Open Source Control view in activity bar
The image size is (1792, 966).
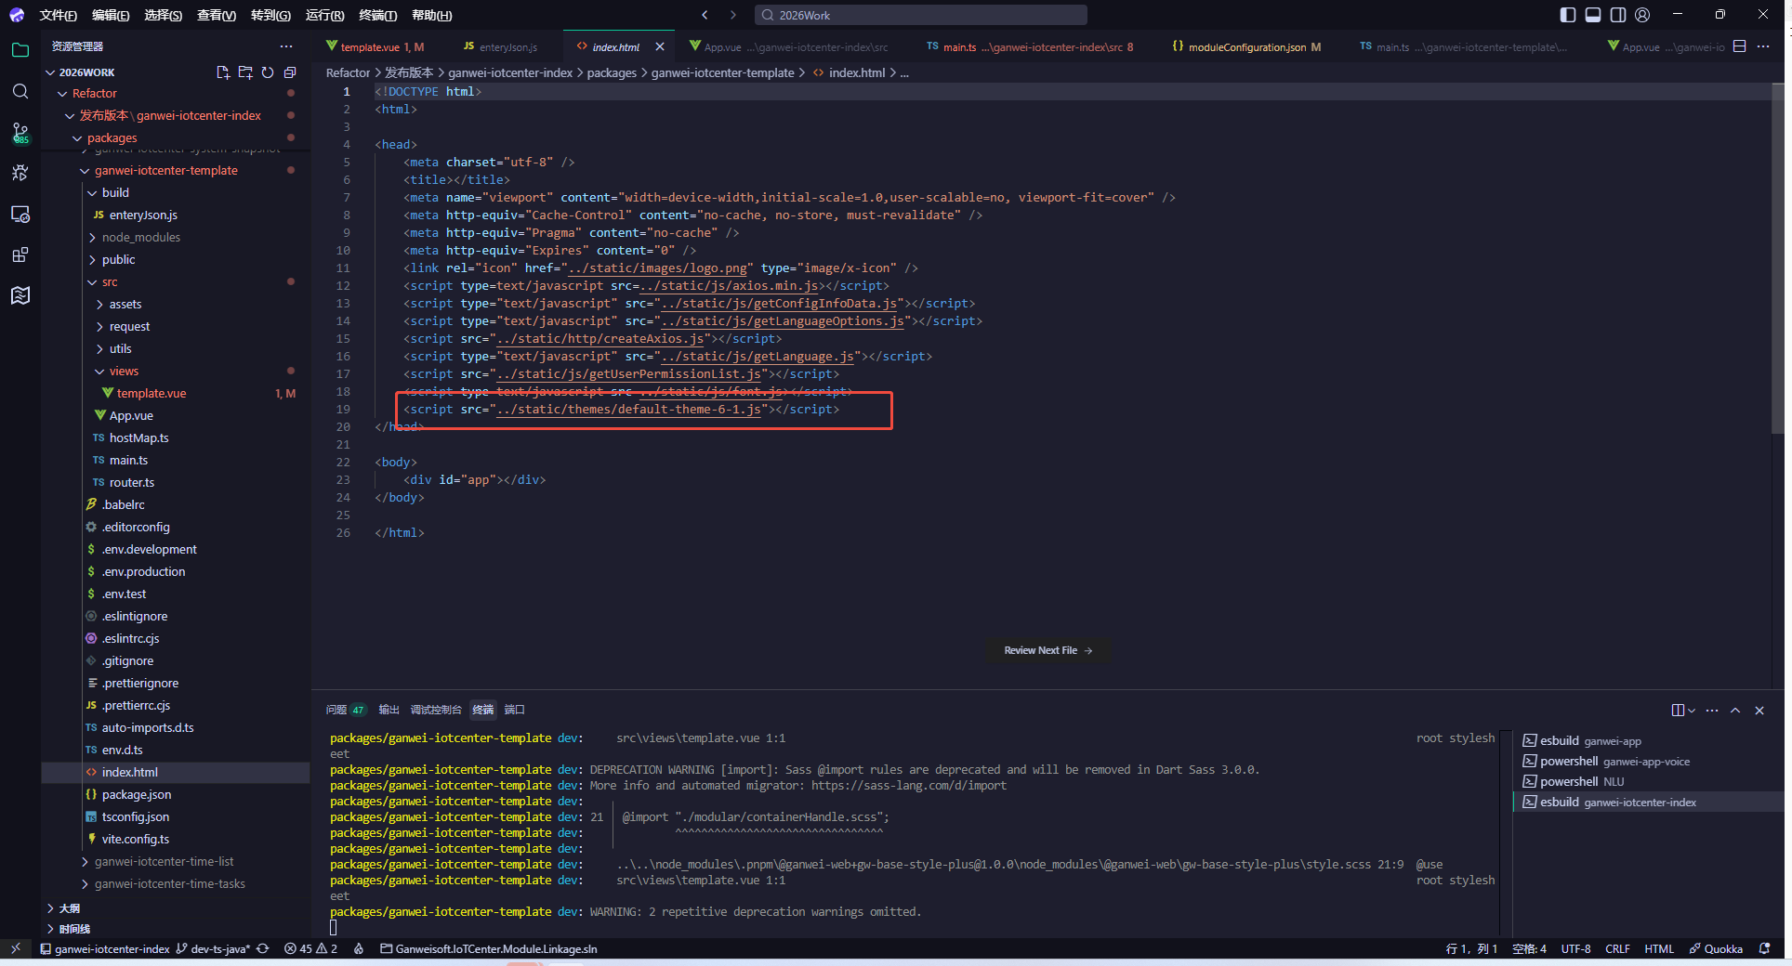(20, 133)
